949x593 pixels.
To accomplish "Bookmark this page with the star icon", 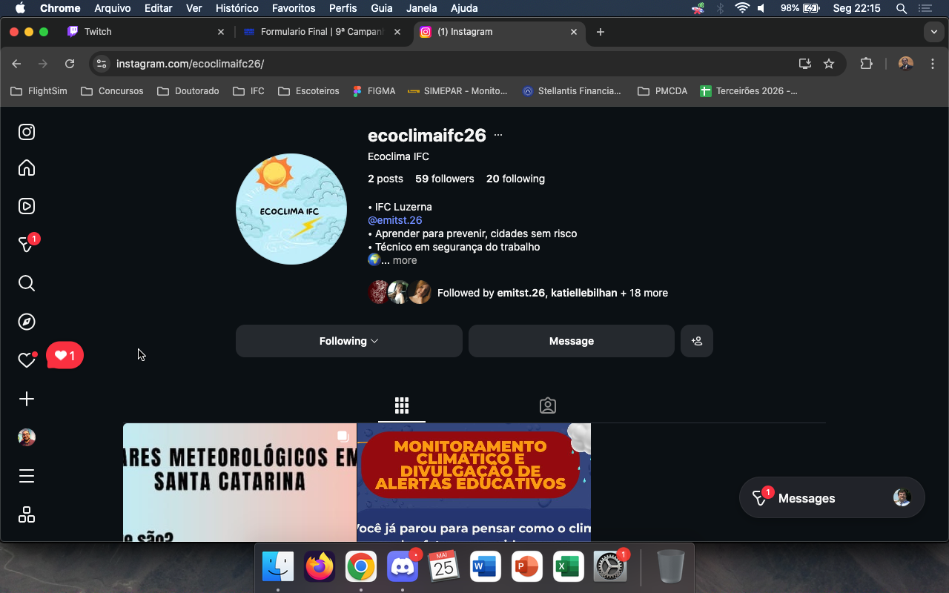I will click(829, 64).
